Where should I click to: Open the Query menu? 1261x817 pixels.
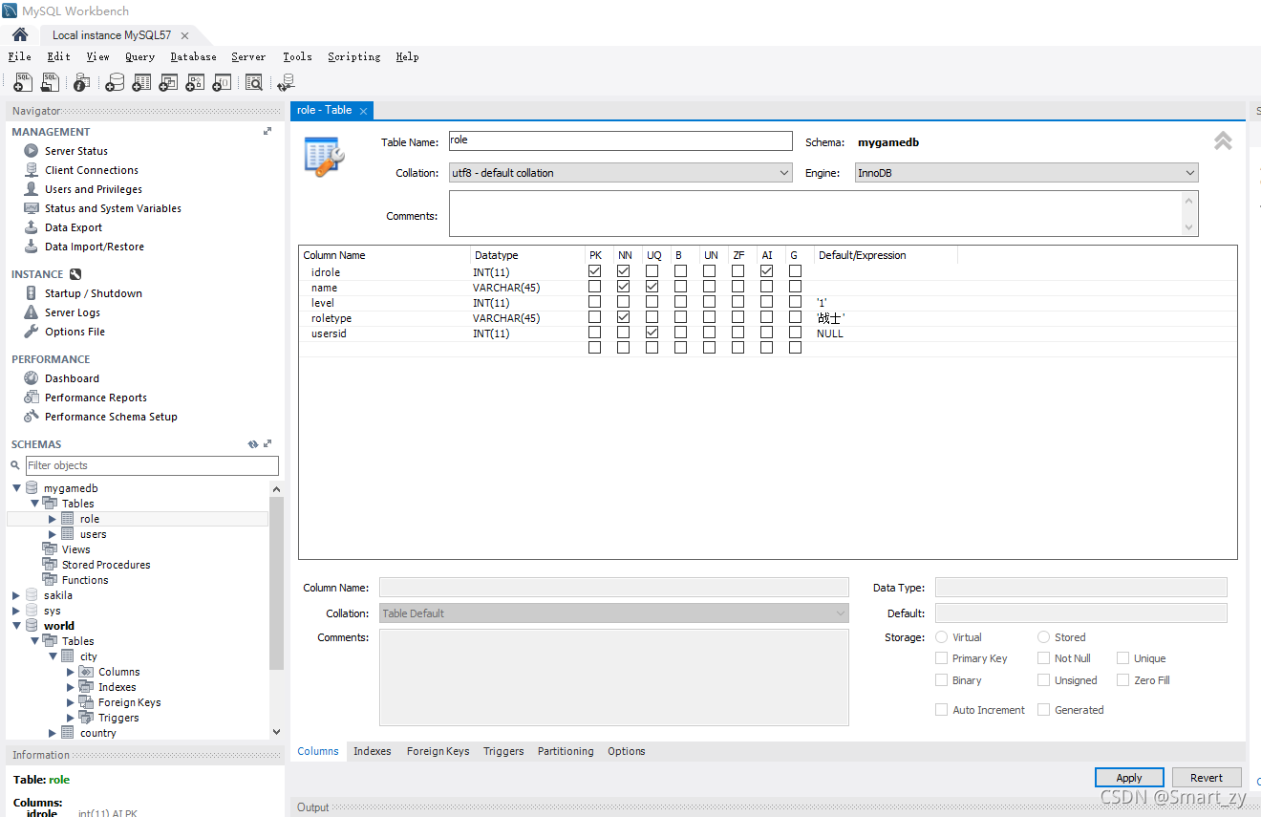pos(139,56)
